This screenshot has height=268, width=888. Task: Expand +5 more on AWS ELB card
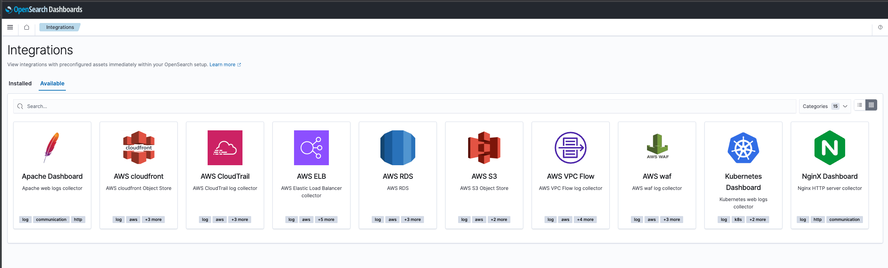click(326, 220)
